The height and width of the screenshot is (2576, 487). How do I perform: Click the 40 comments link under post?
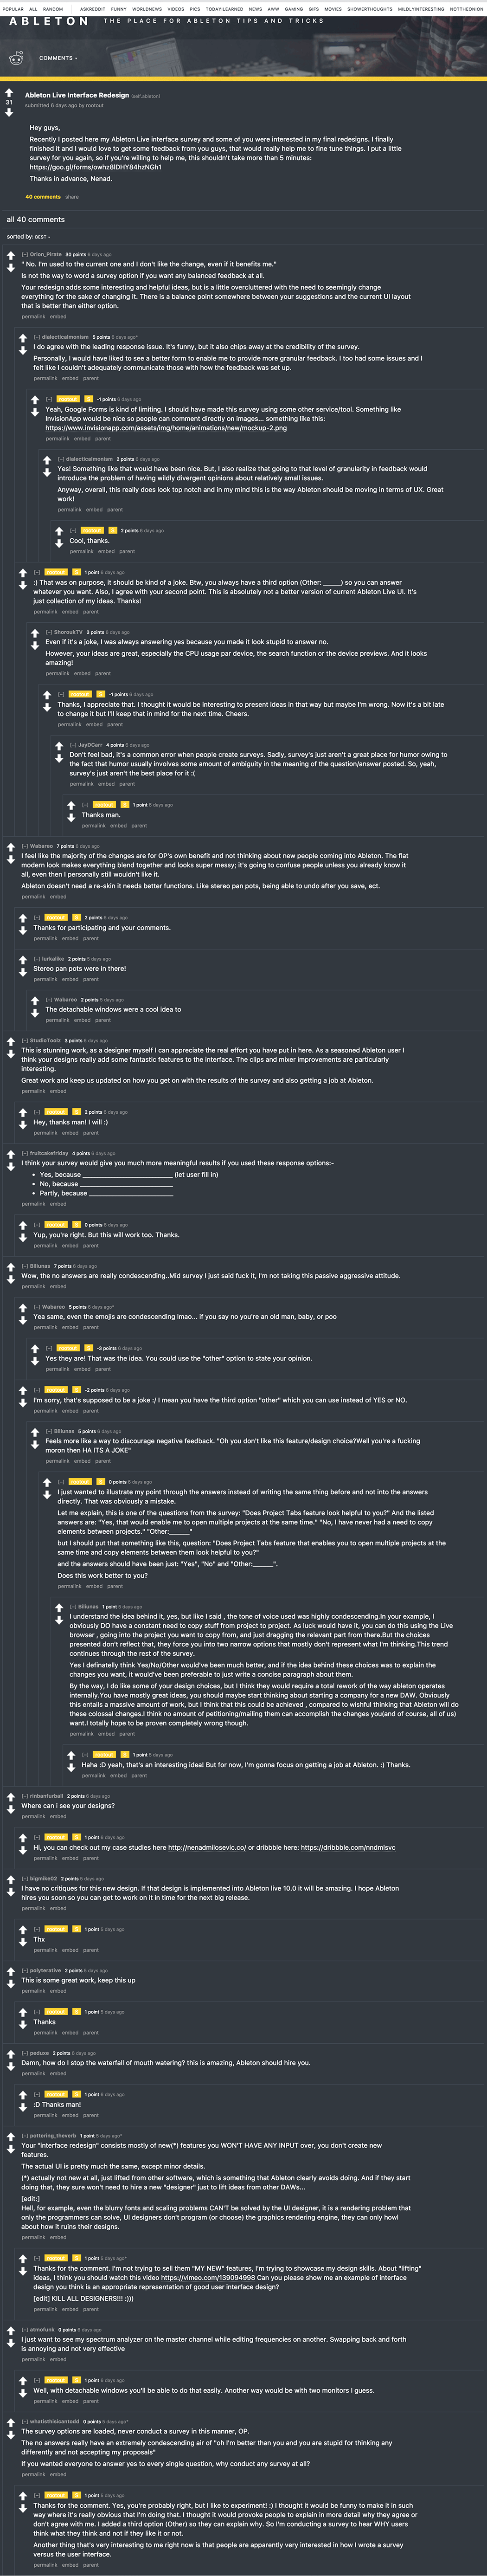[42, 197]
